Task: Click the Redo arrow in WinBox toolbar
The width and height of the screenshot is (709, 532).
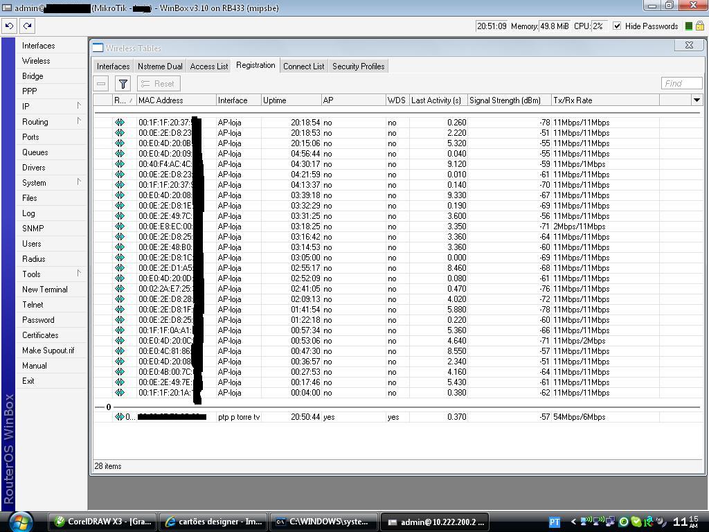Action: [28, 26]
